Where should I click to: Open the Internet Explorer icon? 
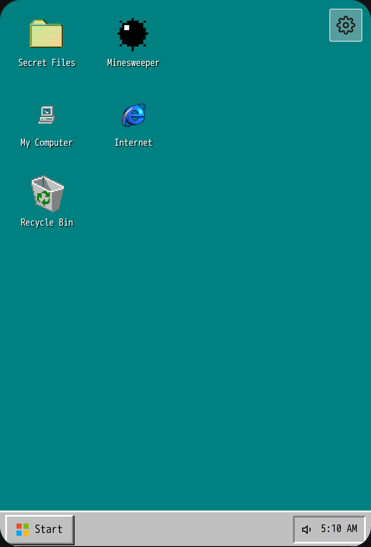(133, 115)
